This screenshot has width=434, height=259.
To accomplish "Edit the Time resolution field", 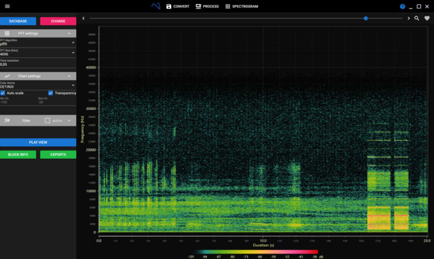I will (x=38, y=63).
